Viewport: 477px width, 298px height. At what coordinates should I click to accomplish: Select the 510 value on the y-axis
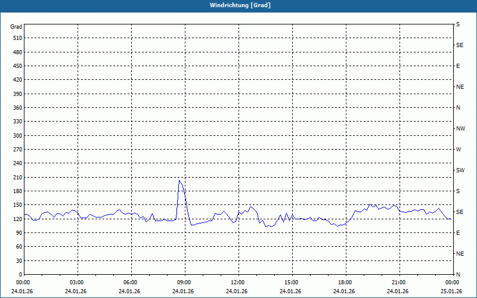tap(17, 38)
